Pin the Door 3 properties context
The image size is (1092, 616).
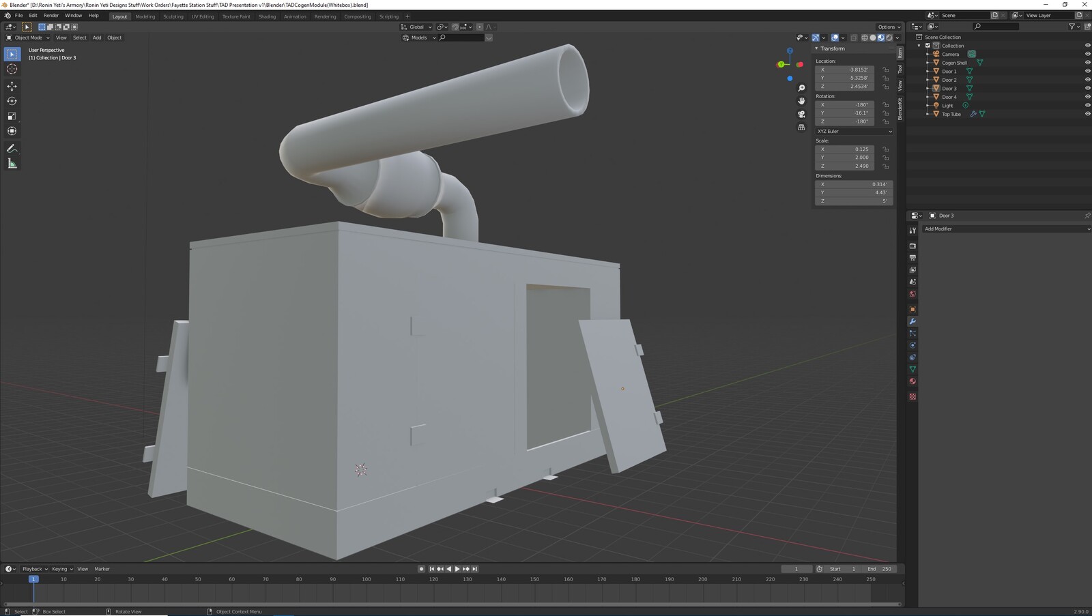[x=1087, y=216]
